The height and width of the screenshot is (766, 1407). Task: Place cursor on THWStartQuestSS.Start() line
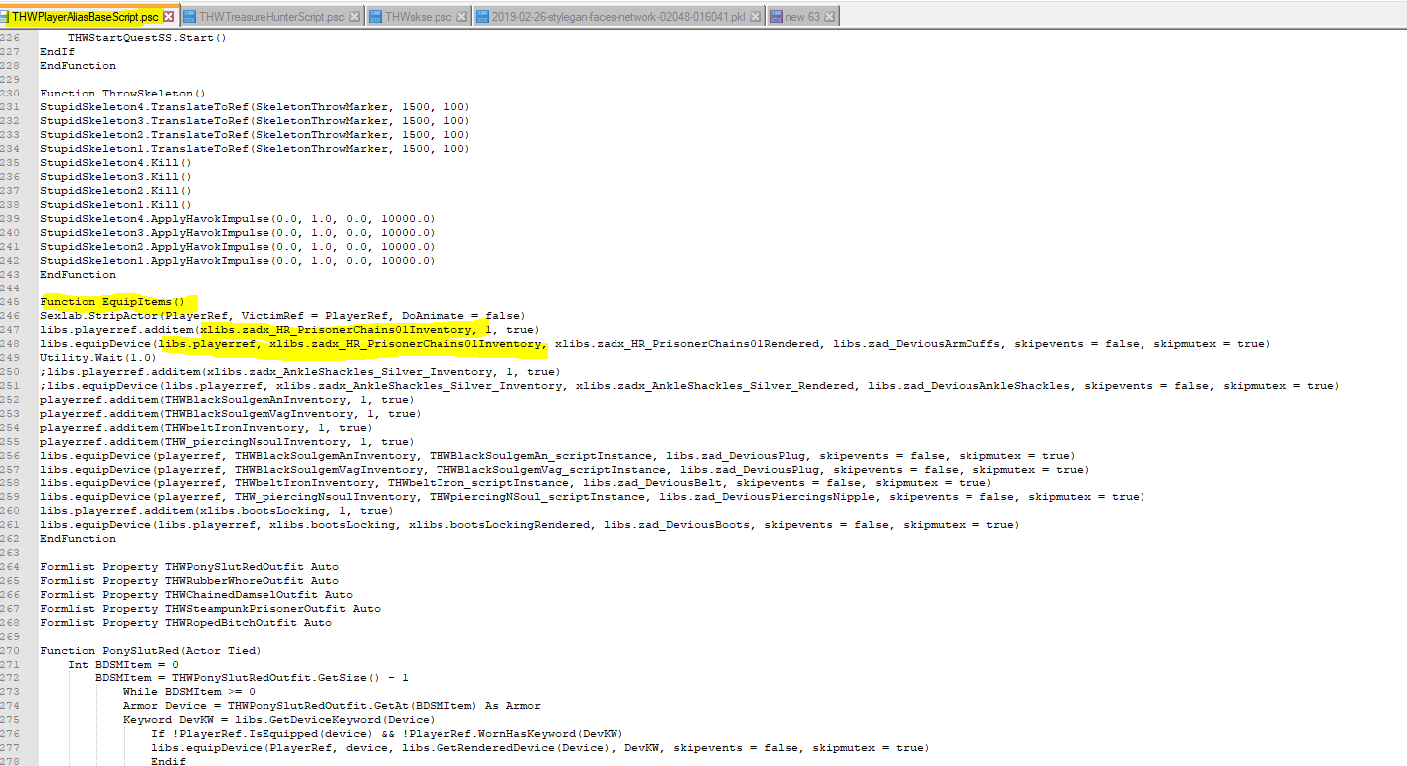(x=147, y=37)
